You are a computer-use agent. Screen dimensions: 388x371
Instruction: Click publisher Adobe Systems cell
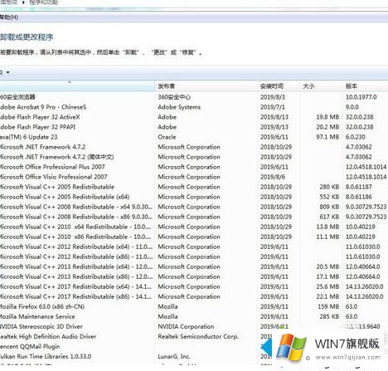[179, 107]
